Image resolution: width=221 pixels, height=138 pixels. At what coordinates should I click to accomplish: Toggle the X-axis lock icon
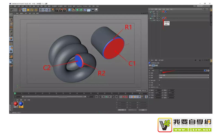41,10
